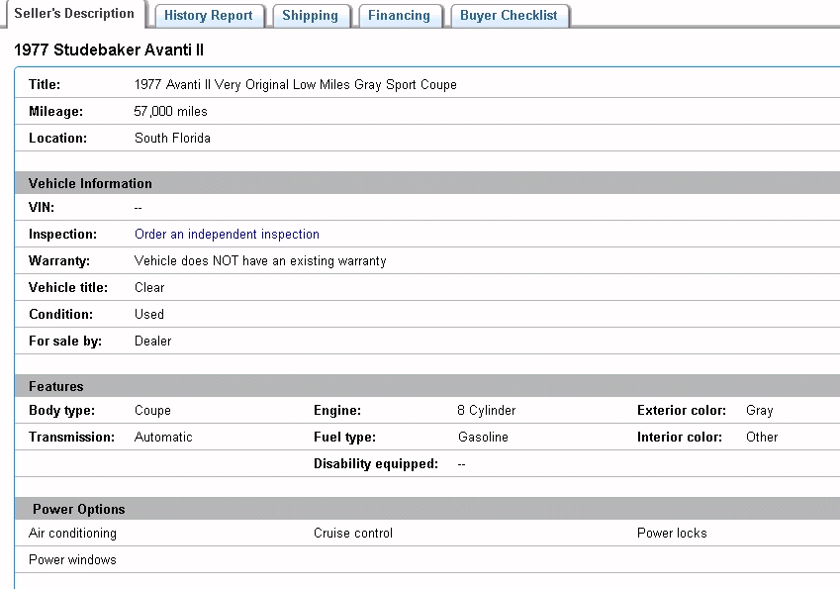Screen dimensions: 840x589
Task: Click the 'Gray' exterior color value
Action: (759, 410)
